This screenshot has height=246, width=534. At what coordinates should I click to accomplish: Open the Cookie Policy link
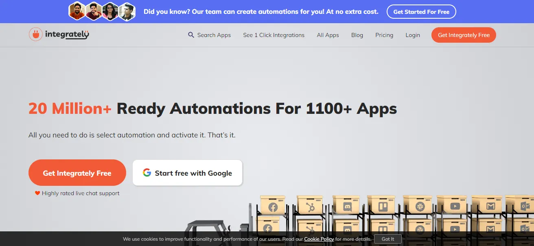coord(319,239)
